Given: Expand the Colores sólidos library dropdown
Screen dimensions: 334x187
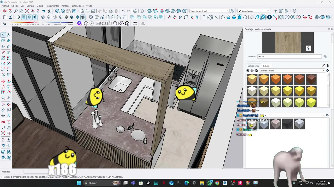Looking at the screenshot, I should [x=292, y=71].
